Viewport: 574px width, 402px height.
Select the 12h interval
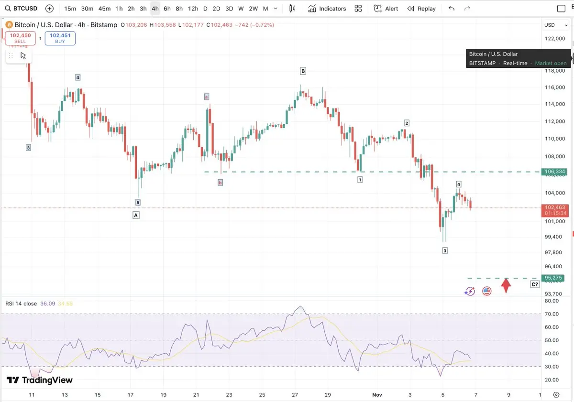tap(193, 9)
